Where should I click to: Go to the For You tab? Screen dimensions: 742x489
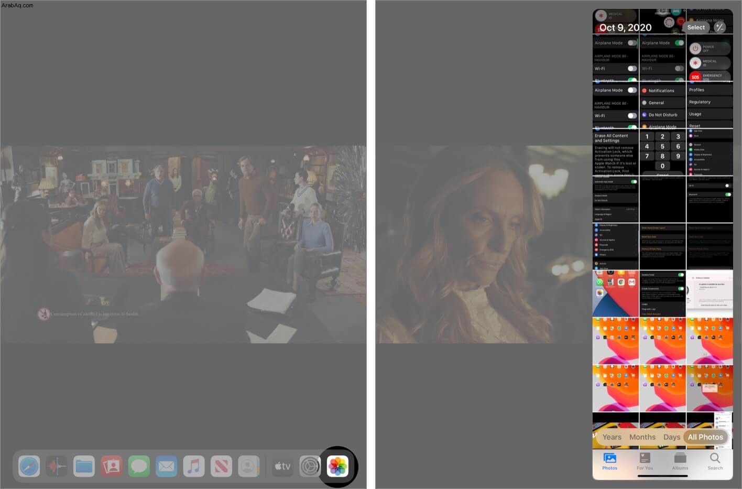645,461
